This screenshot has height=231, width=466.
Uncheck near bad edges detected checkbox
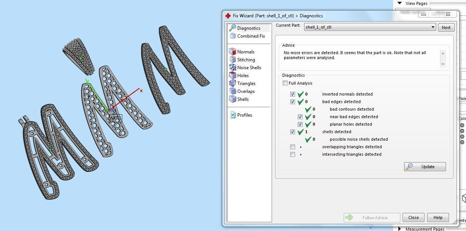[x=300, y=117]
